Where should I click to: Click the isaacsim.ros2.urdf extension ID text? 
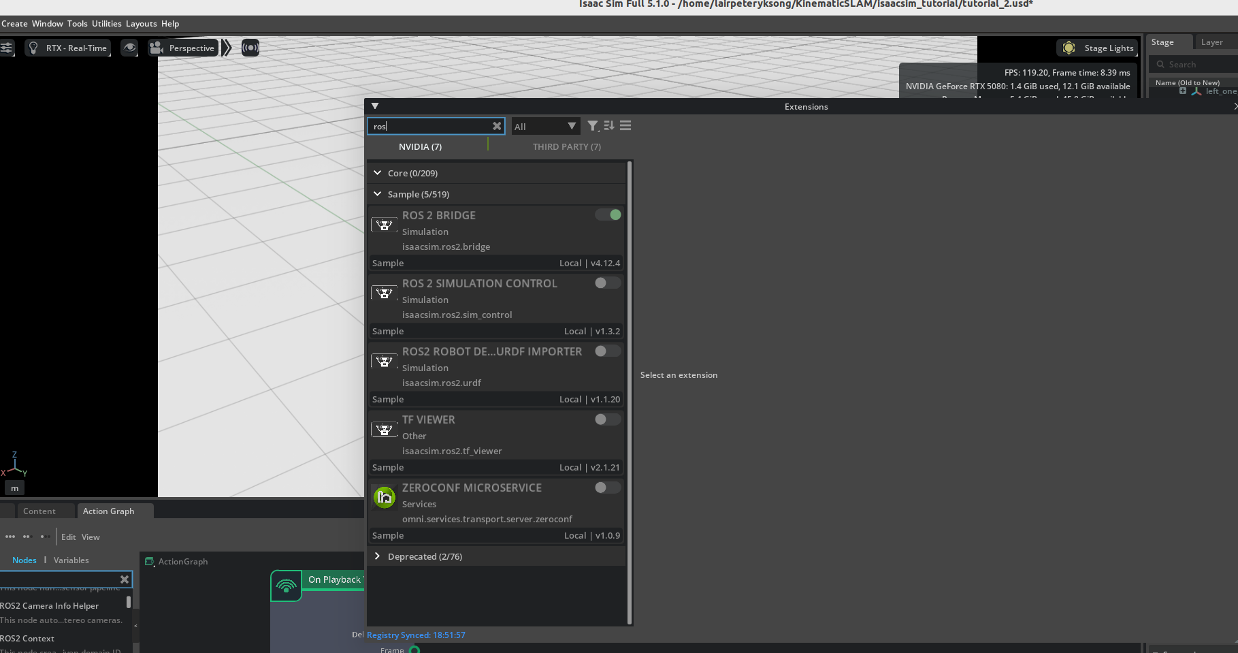442,383
